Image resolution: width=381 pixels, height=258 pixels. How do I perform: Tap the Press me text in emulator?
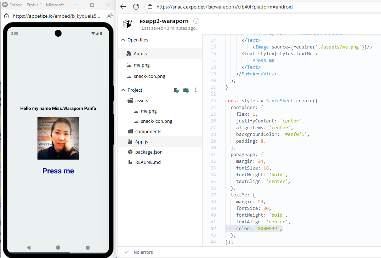[x=58, y=171]
